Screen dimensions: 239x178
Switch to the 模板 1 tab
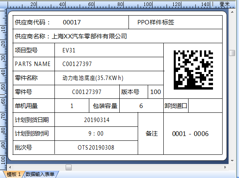(14, 174)
